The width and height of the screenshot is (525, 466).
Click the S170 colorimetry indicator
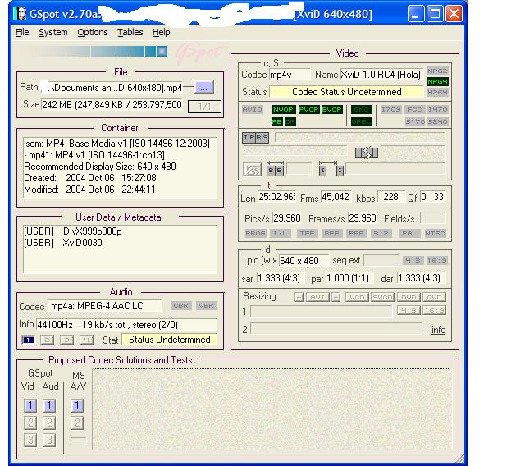coord(415,121)
